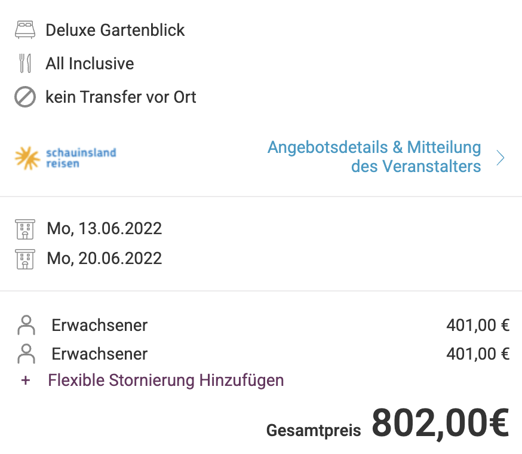Select the Deluxe Gartenblick room text

pos(115,30)
